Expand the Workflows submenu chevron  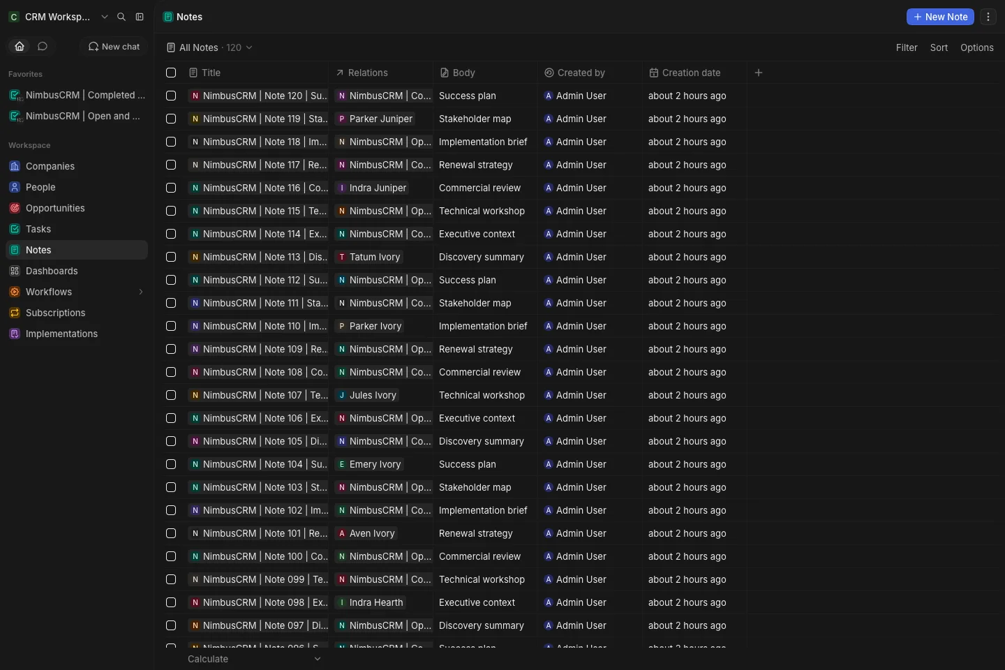(141, 292)
